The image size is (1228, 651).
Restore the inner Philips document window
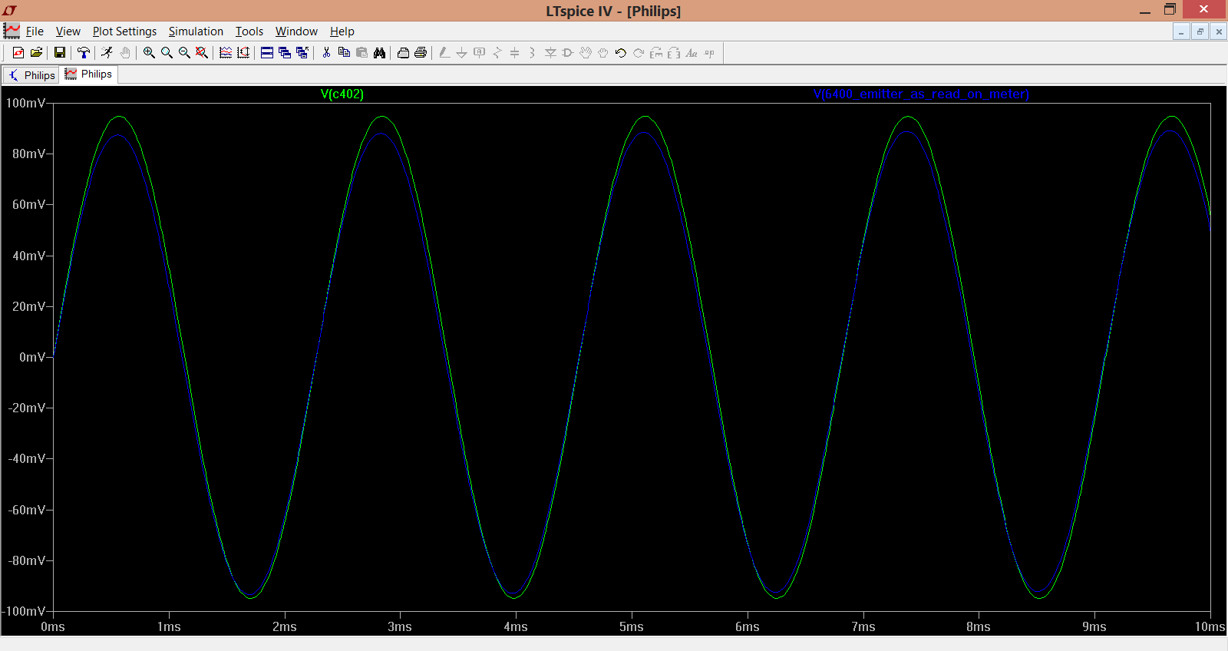pos(1200,31)
